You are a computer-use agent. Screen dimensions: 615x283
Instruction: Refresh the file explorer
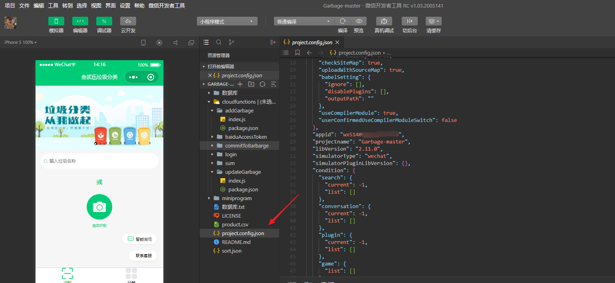tap(262, 84)
